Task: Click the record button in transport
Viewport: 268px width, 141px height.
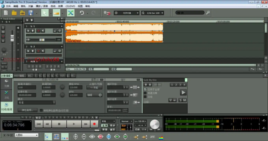Action: (x=94, y=124)
